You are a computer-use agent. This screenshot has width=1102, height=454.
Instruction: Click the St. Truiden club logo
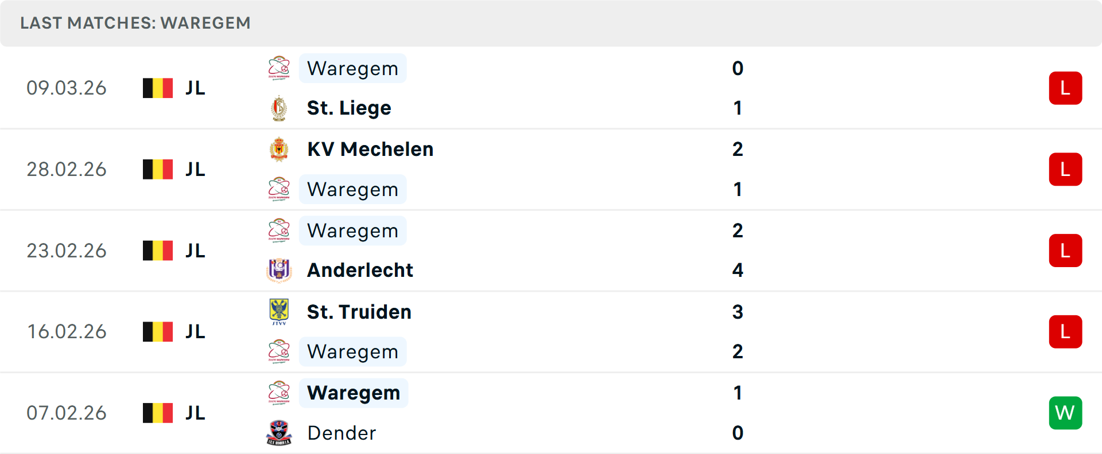279,312
